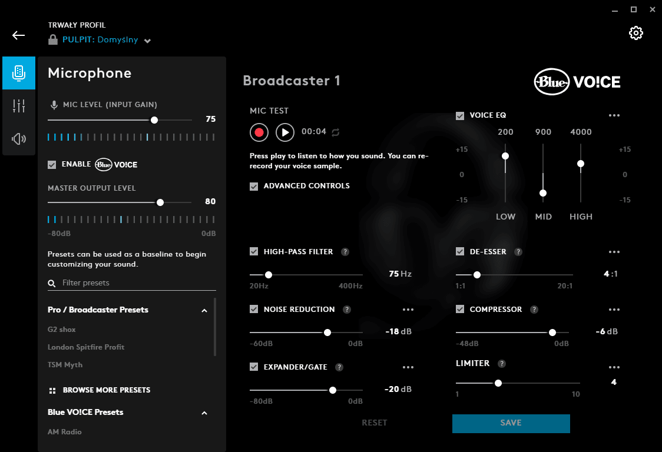Click the De-Esser ratio slider handle
662x452 pixels.
(477, 275)
